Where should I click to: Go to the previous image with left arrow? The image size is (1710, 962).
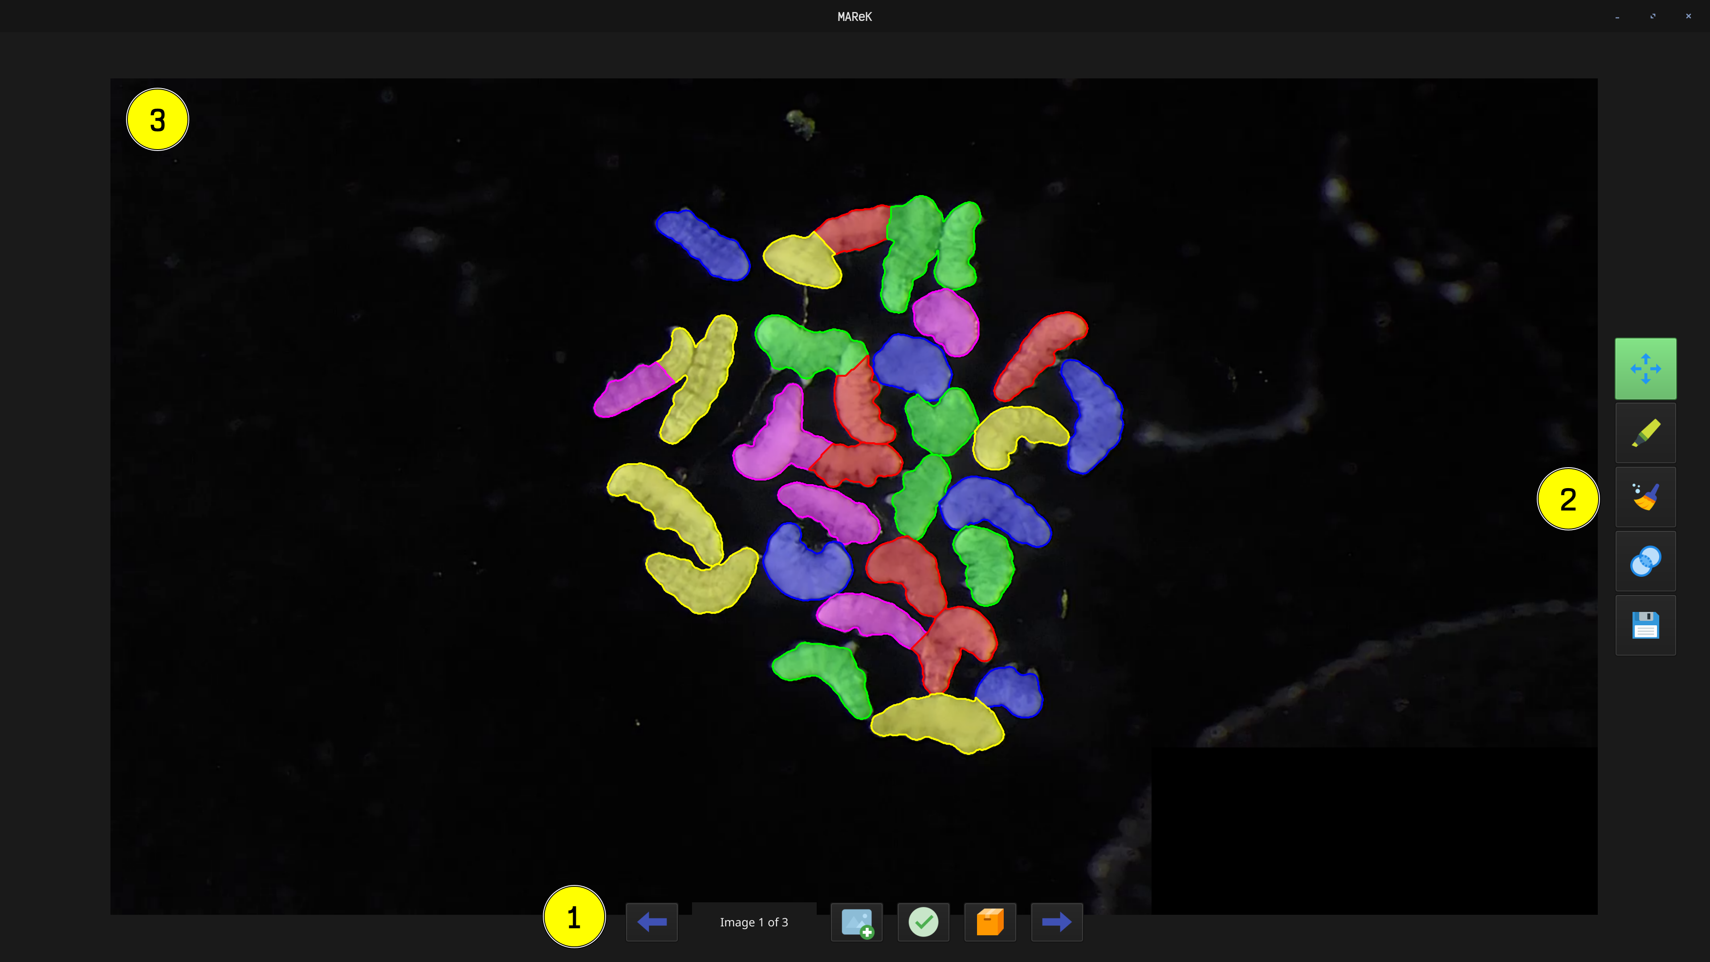pos(651,921)
